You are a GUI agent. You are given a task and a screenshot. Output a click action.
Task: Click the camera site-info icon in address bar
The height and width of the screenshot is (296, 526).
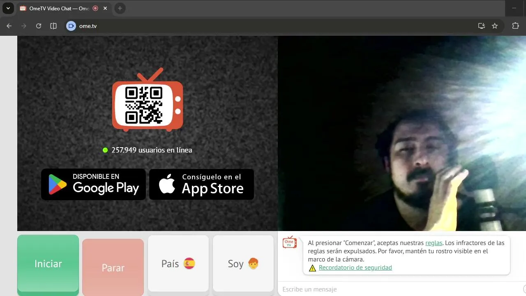pos(71,26)
